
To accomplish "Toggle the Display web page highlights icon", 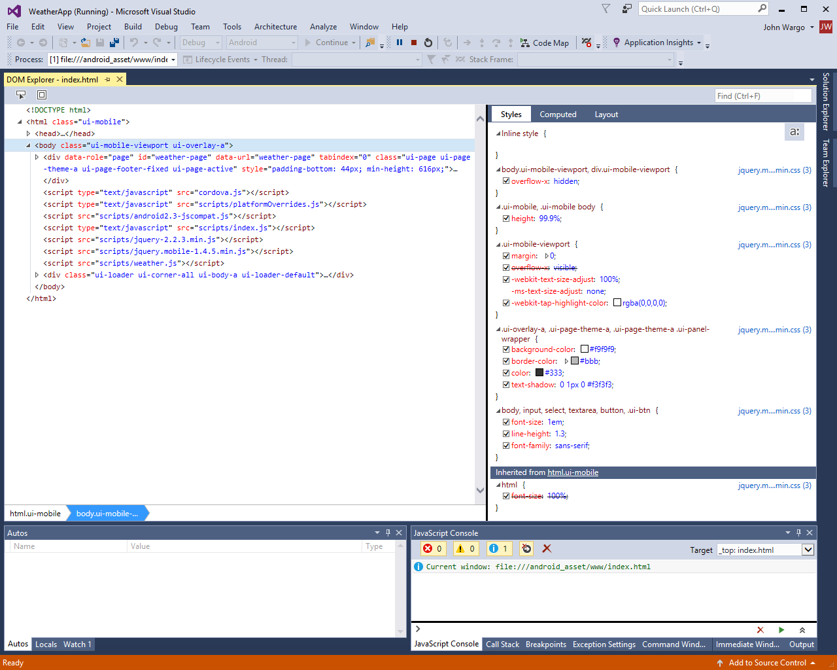I will (x=42, y=95).
